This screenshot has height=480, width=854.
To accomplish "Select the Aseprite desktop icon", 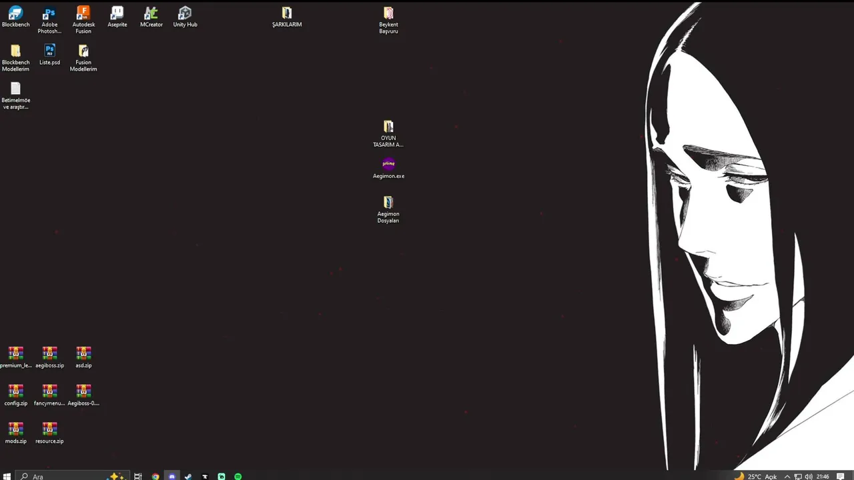I will (x=117, y=17).
